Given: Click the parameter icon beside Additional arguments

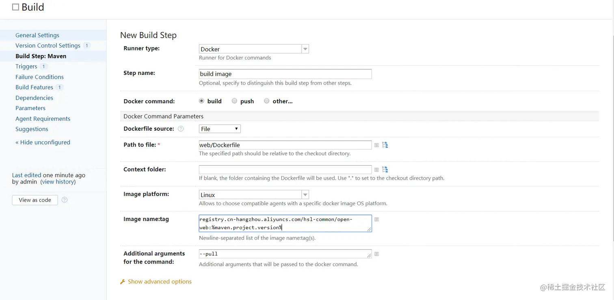Looking at the screenshot, I should coord(376,254).
